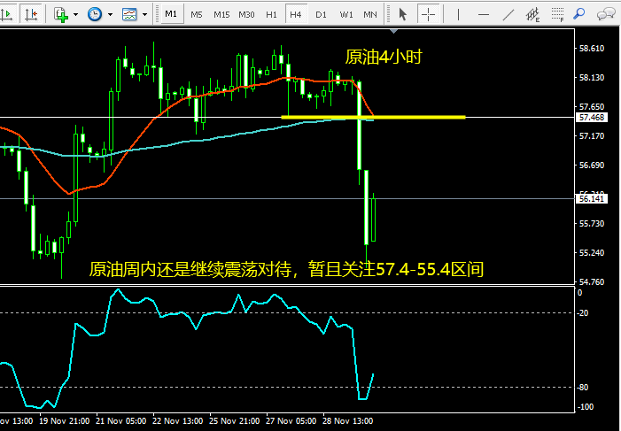Switch to D1 timeframe
This screenshot has width=621, height=431.
pyautogui.click(x=321, y=15)
